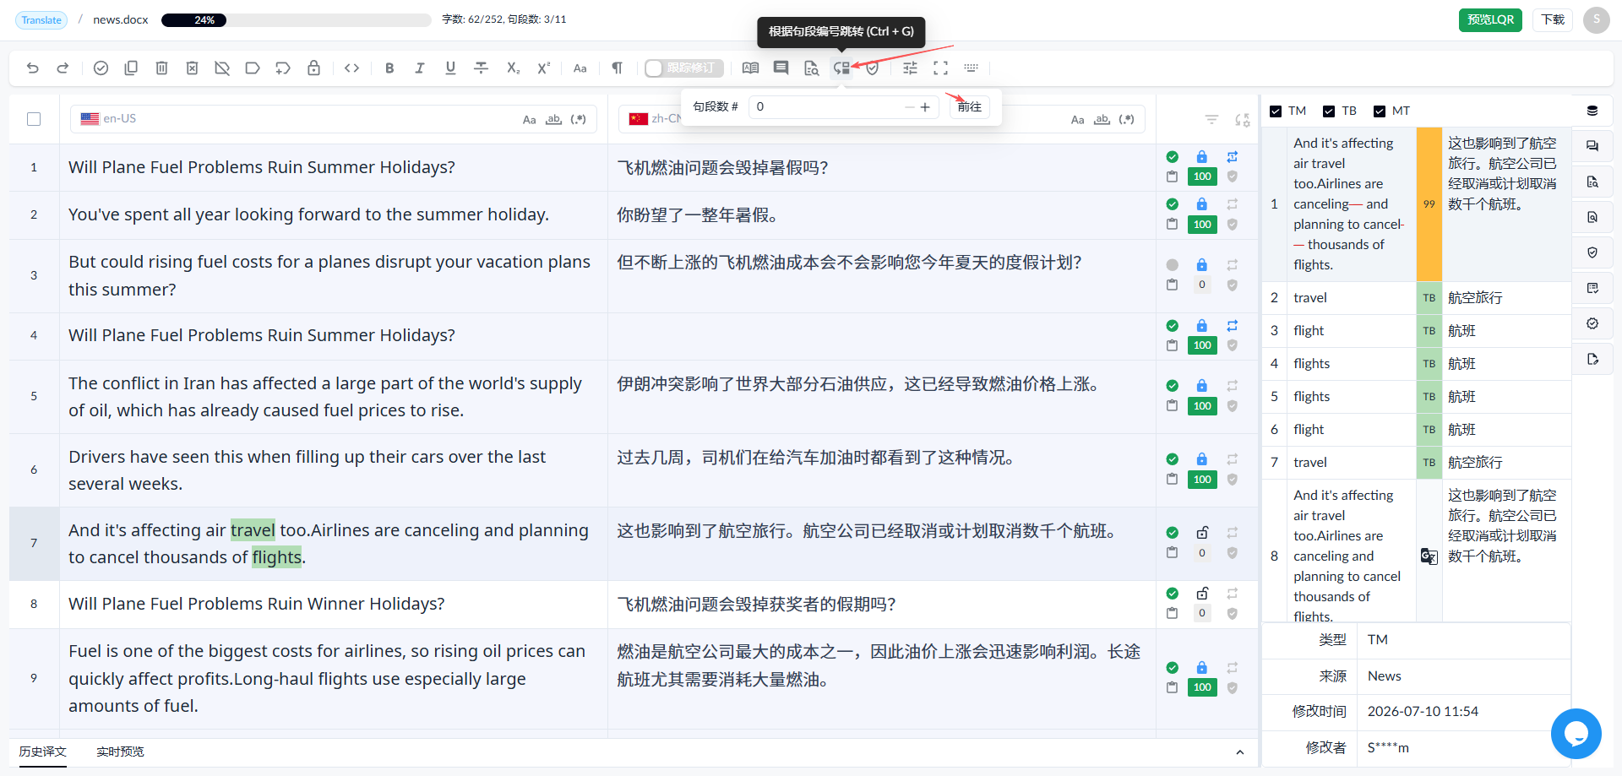Click the padlock lock segment toolbar icon
The width and height of the screenshot is (1622, 776).
tap(313, 68)
